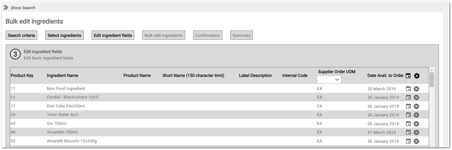Click header clear-all dates X icon
Viewport: 452px width, 150px height.
click(x=417, y=76)
